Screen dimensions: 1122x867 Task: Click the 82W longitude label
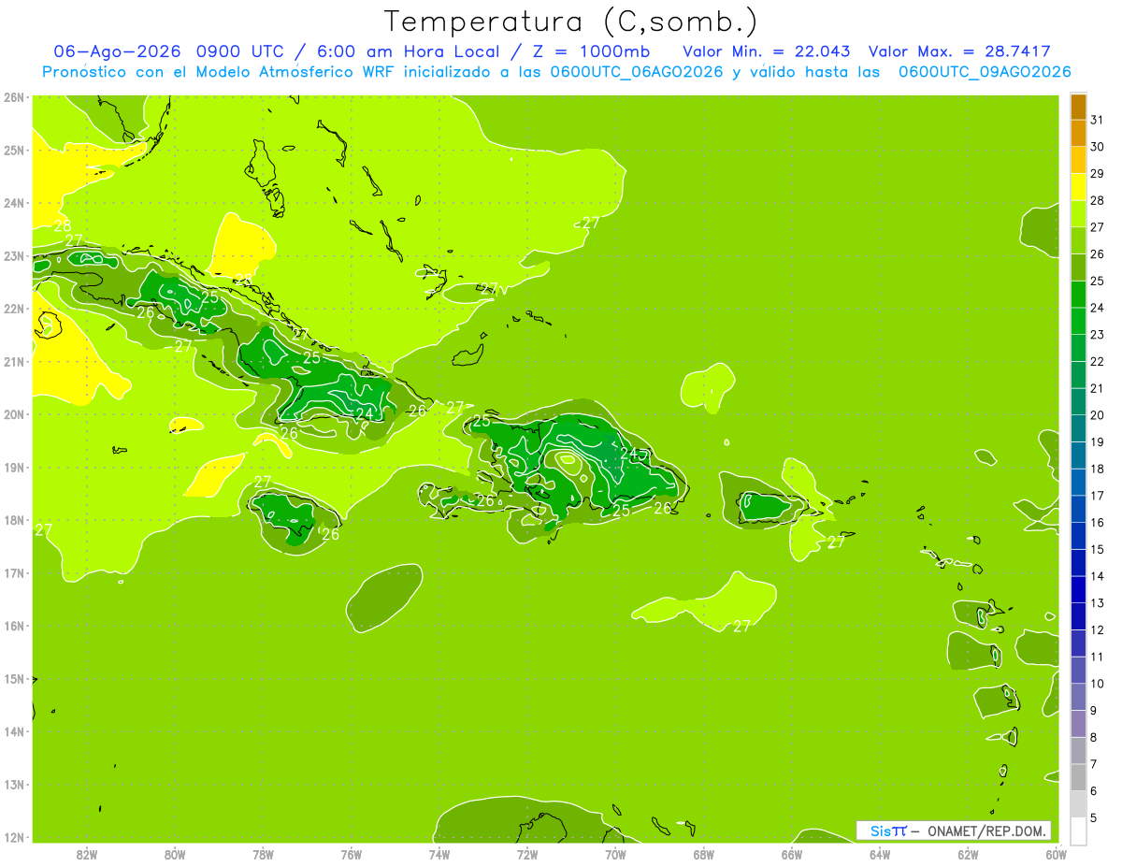coord(87,853)
